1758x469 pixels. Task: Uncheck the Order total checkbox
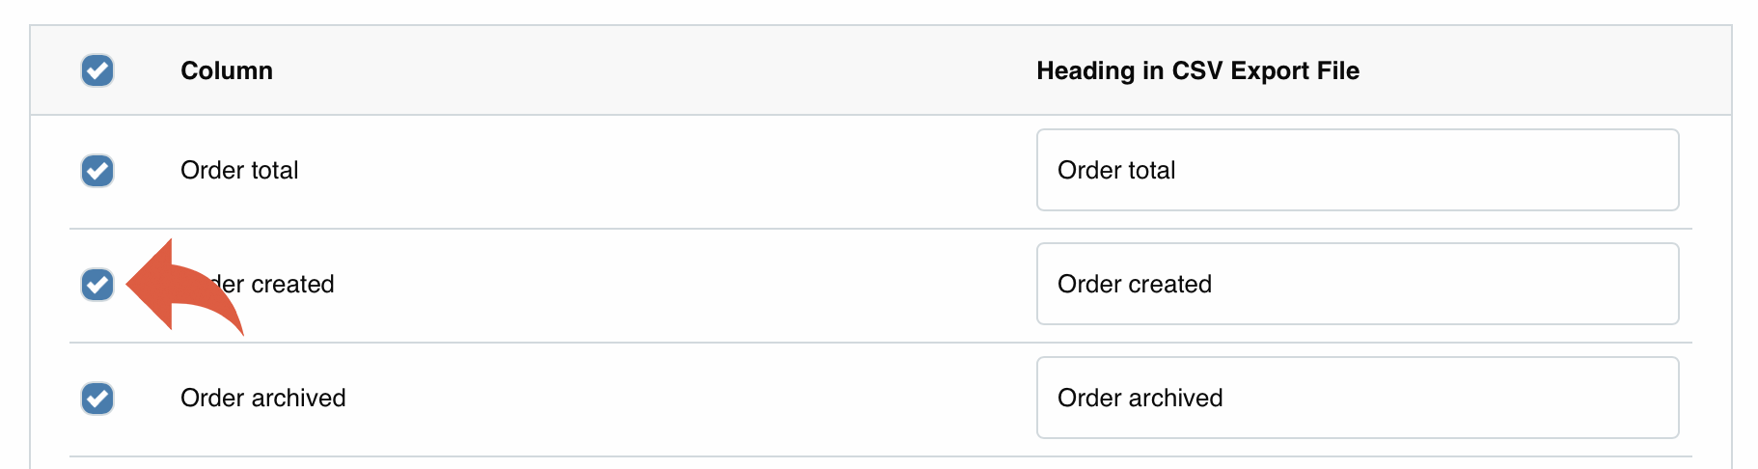(x=97, y=171)
